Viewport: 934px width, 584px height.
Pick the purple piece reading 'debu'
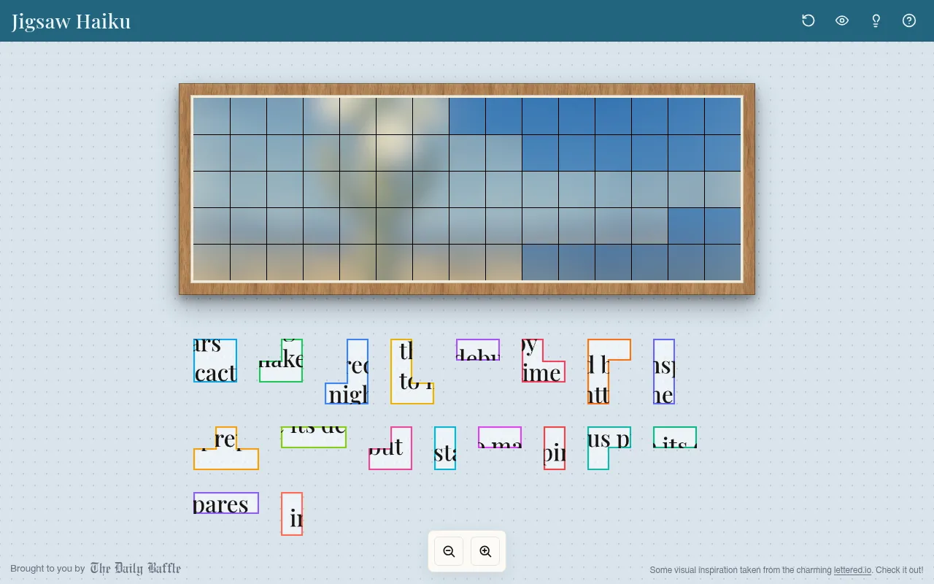point(478,350)
